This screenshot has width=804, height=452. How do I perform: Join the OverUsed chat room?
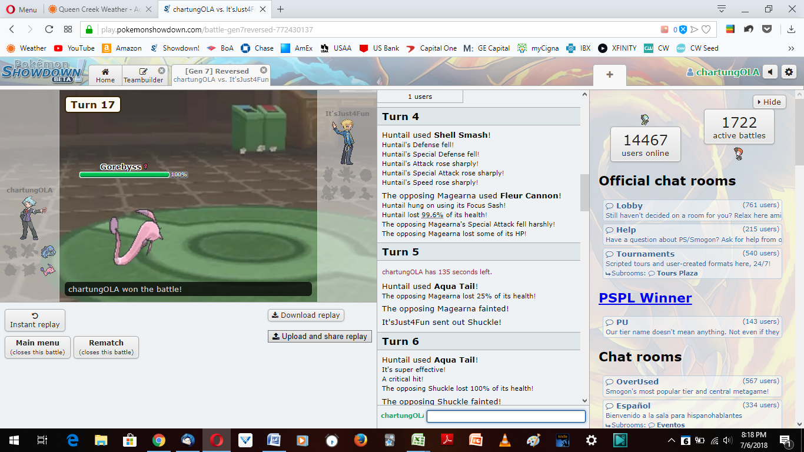(x=693, y=386)
